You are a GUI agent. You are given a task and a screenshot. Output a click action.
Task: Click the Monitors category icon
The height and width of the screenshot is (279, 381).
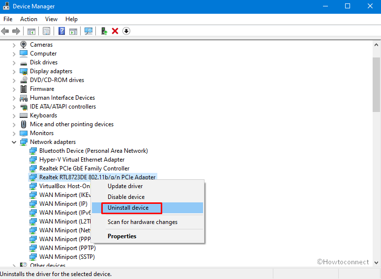click(x=24, y=133)
